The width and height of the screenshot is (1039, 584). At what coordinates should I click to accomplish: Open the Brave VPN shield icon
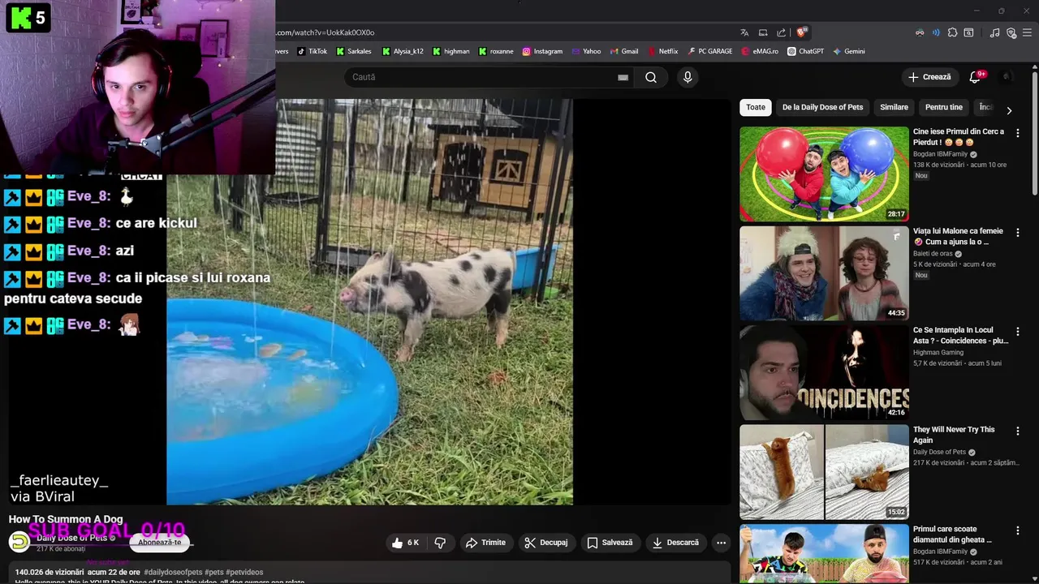(1011, 32)
